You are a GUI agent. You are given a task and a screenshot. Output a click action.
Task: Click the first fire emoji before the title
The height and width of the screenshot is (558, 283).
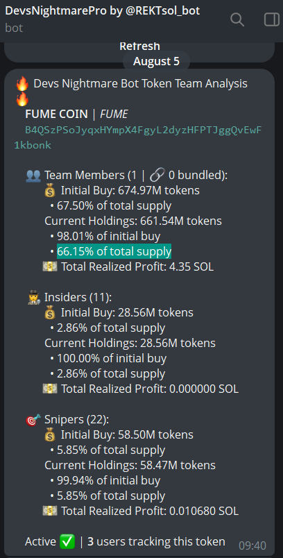coord(22,84)
